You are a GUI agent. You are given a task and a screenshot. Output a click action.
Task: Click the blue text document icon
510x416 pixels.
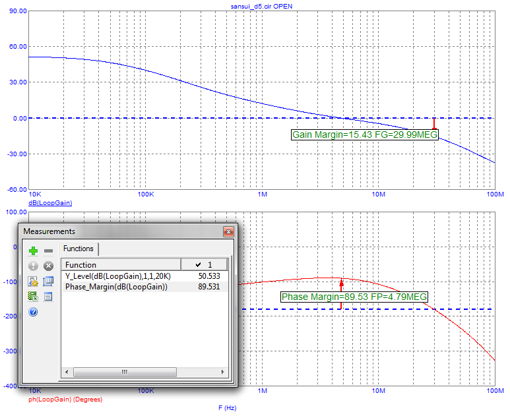pos(48,297)
